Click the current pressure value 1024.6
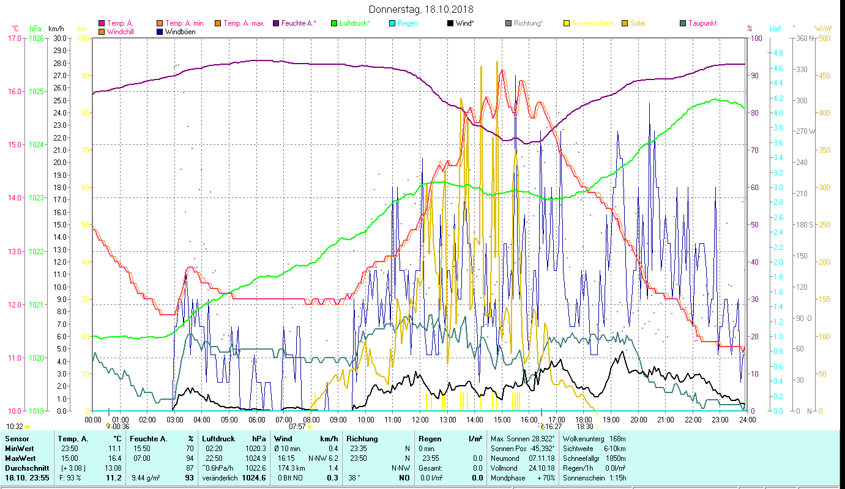 254,477
